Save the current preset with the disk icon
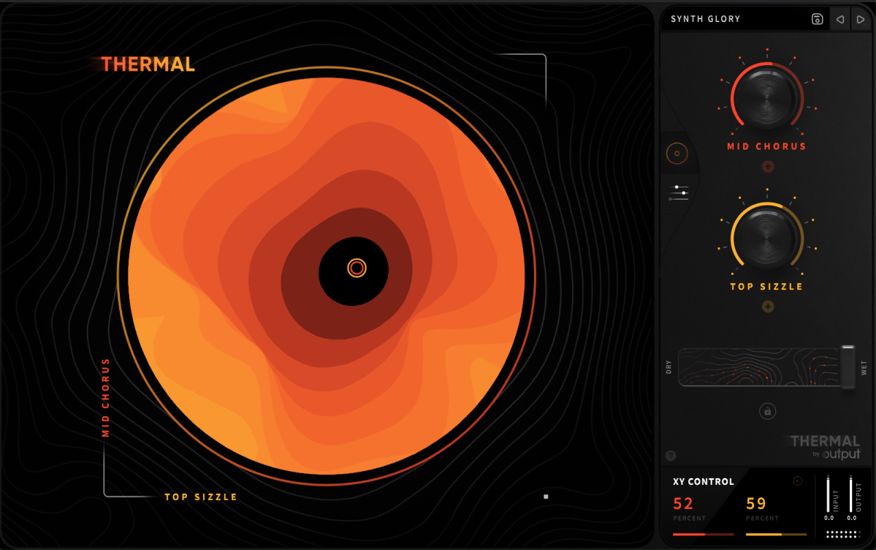 coord(818,19)
